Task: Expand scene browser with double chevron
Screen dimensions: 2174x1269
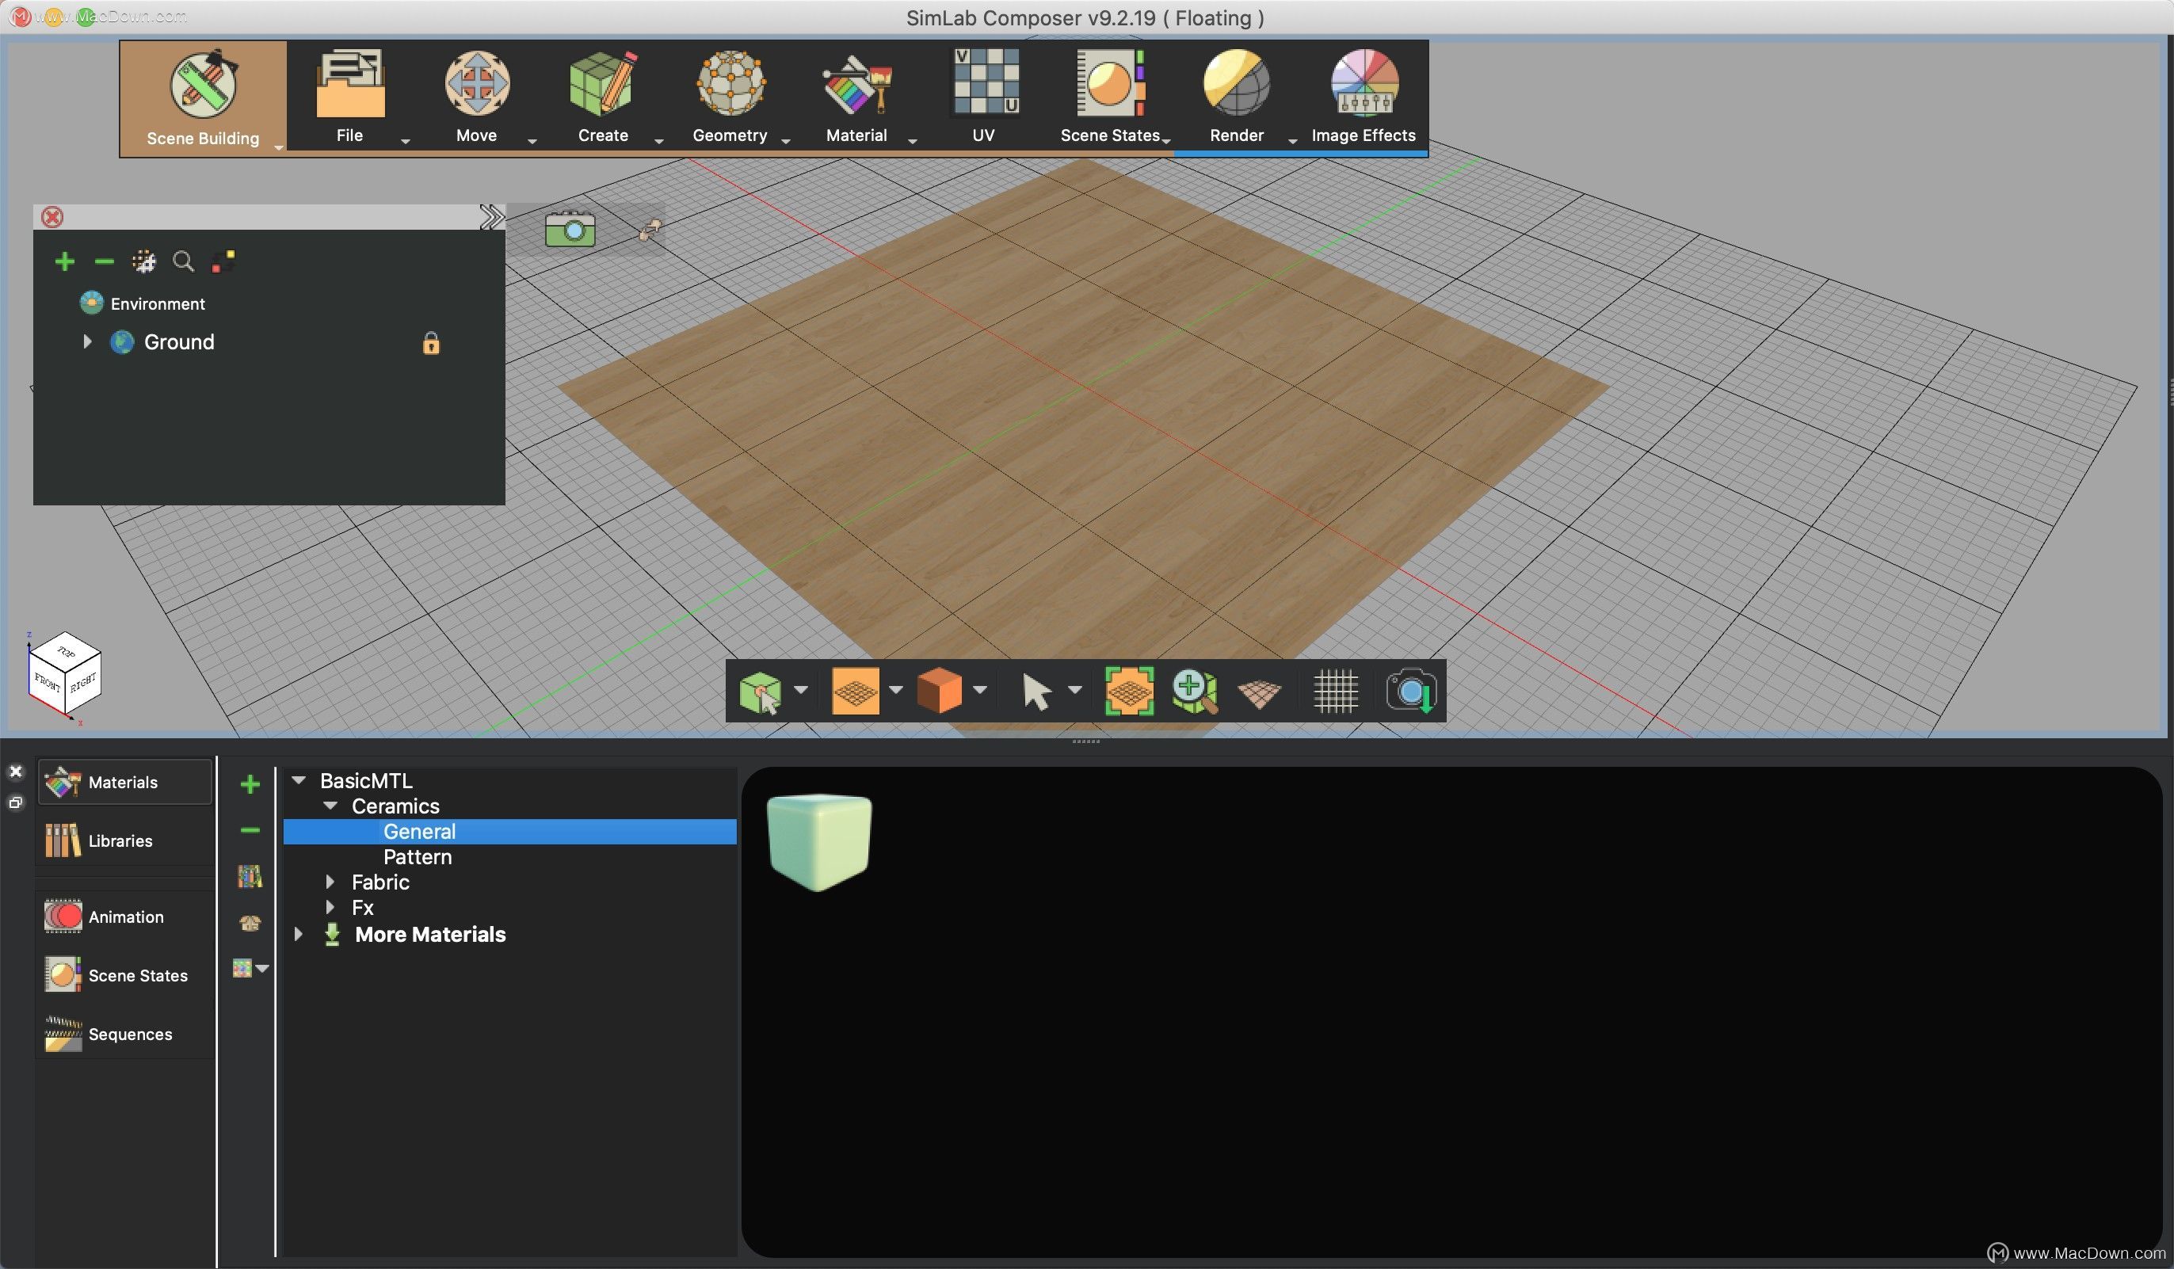Action: (492, 216)
